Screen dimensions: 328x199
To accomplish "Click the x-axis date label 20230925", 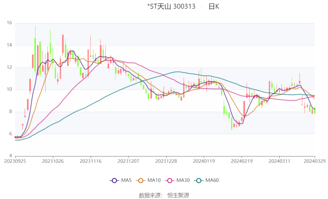I will pos(15,161).
